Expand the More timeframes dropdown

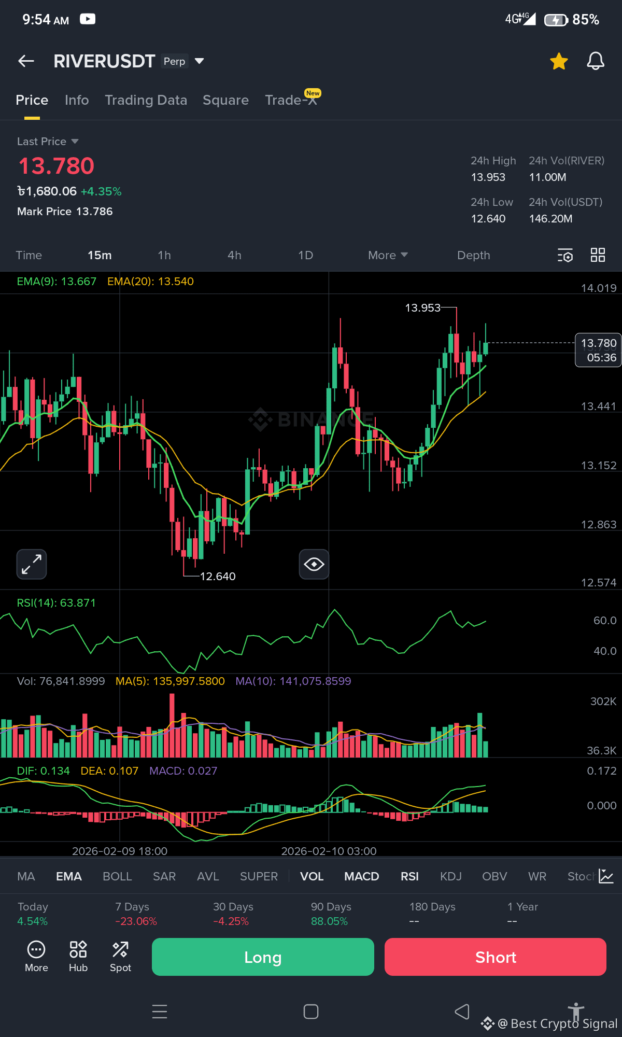[x=388, y=255]
